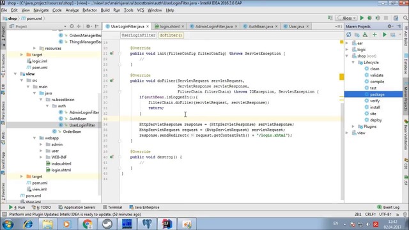Open the VCS menu

(141, 10)
